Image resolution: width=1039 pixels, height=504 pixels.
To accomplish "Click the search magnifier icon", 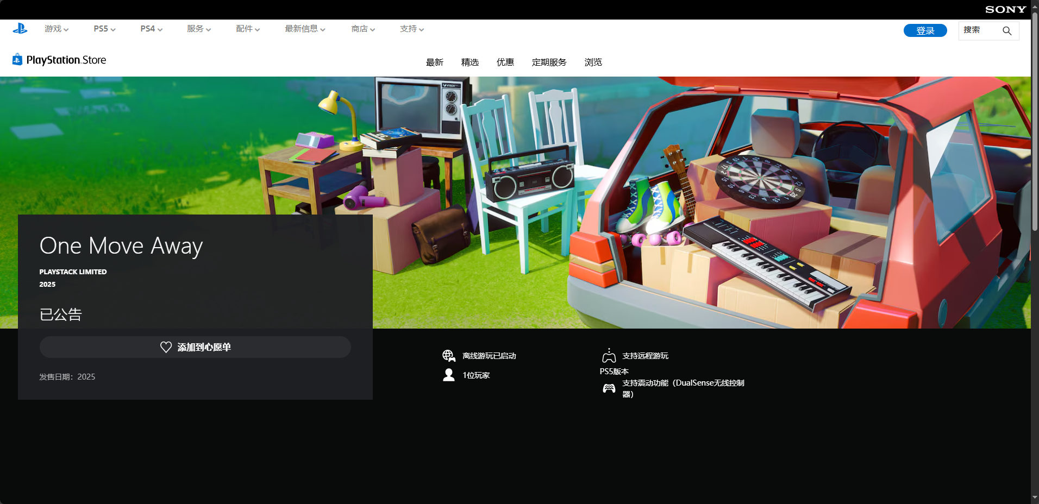I will point(1007,31).
